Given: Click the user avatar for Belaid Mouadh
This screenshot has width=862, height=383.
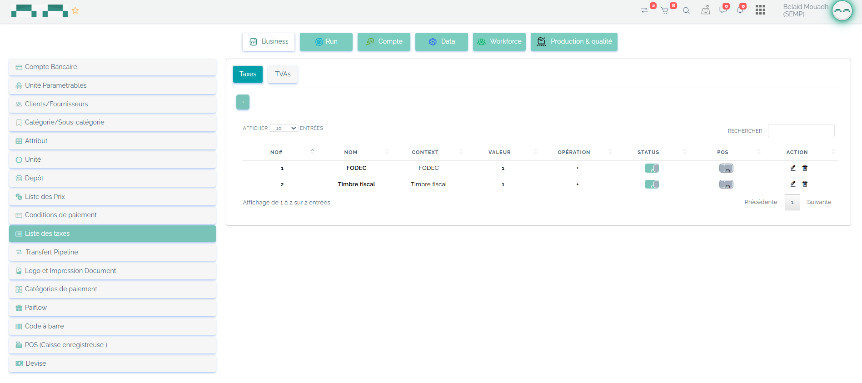Looking at the screenshot, I should coord(842,10).
